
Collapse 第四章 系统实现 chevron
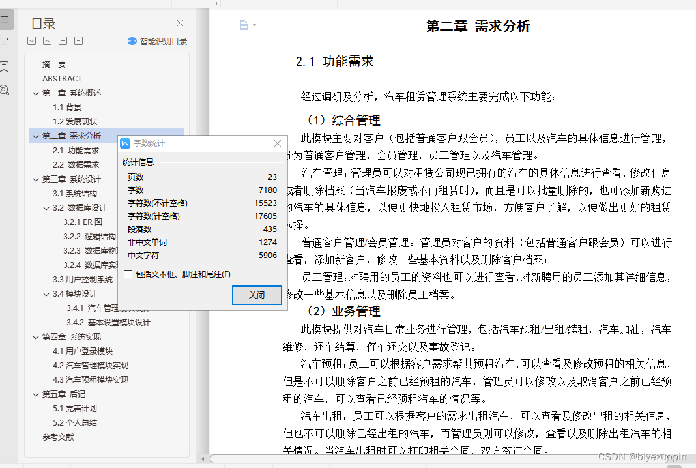[36, 337]
